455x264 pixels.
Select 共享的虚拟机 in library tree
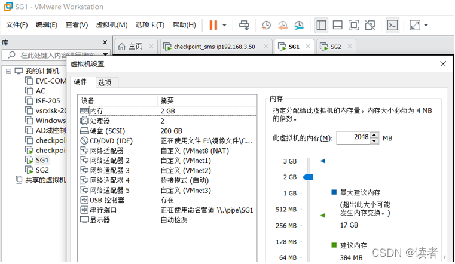point(41,180)
